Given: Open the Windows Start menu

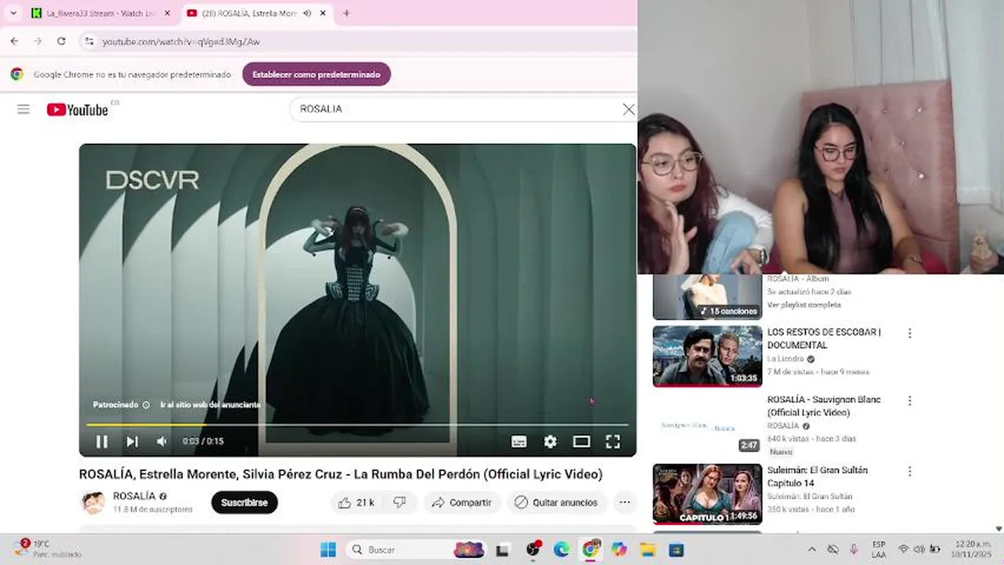Looking at the screenshot, I should coord(328,549).
